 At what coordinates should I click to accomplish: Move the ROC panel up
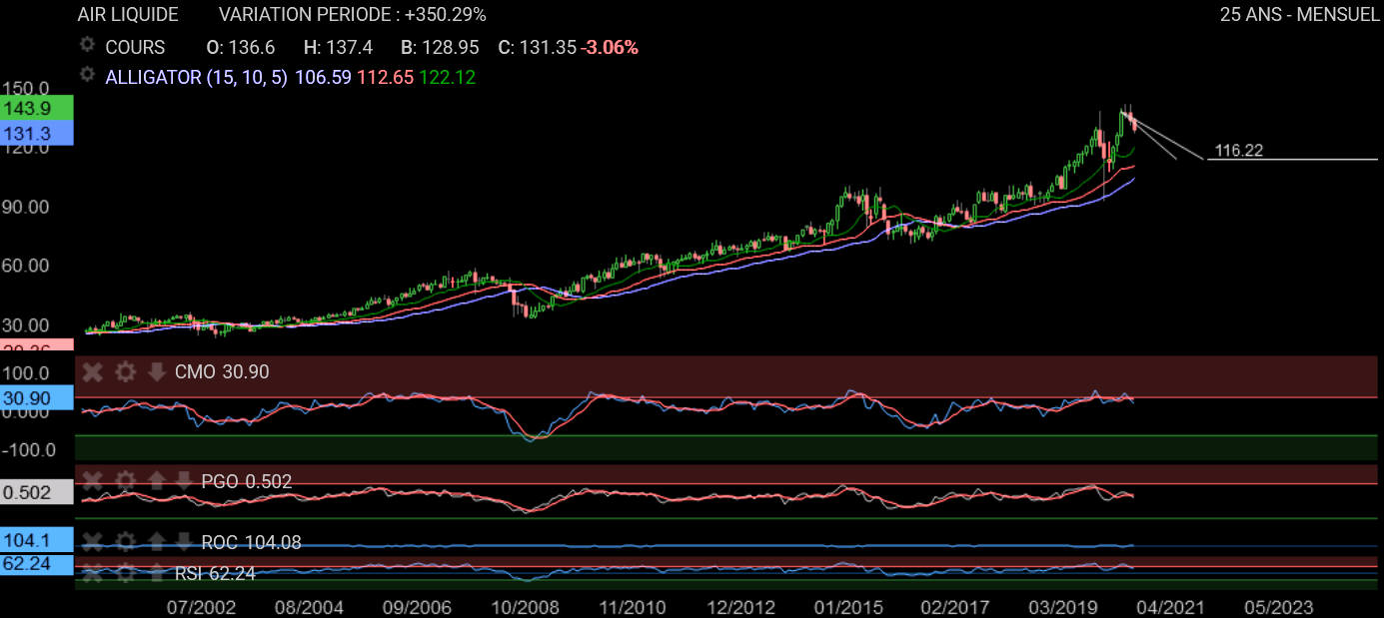click(x=157, y=542)
